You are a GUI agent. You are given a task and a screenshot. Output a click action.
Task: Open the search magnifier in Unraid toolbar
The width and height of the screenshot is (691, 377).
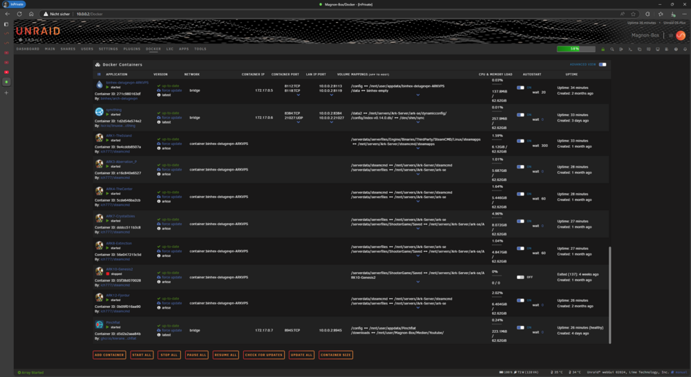(x=612, y=49)
